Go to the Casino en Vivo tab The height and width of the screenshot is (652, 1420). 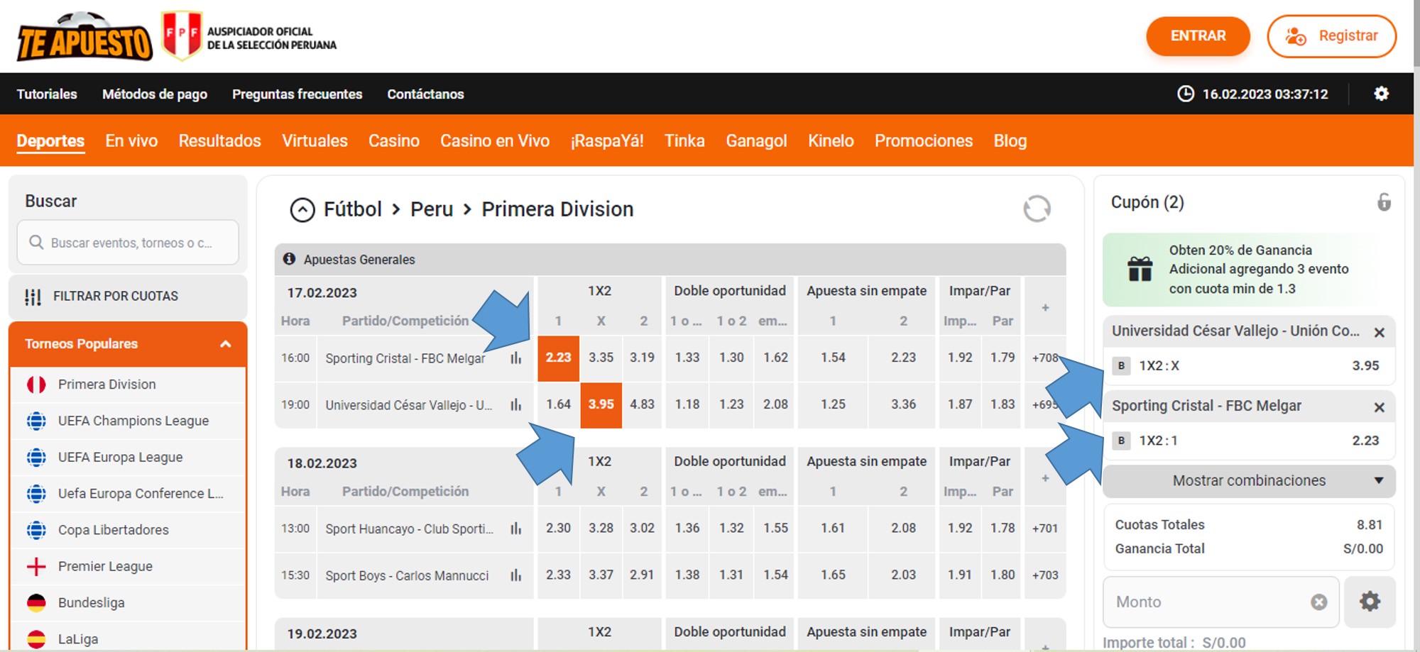pyautogui.click(x=495, y=141)
